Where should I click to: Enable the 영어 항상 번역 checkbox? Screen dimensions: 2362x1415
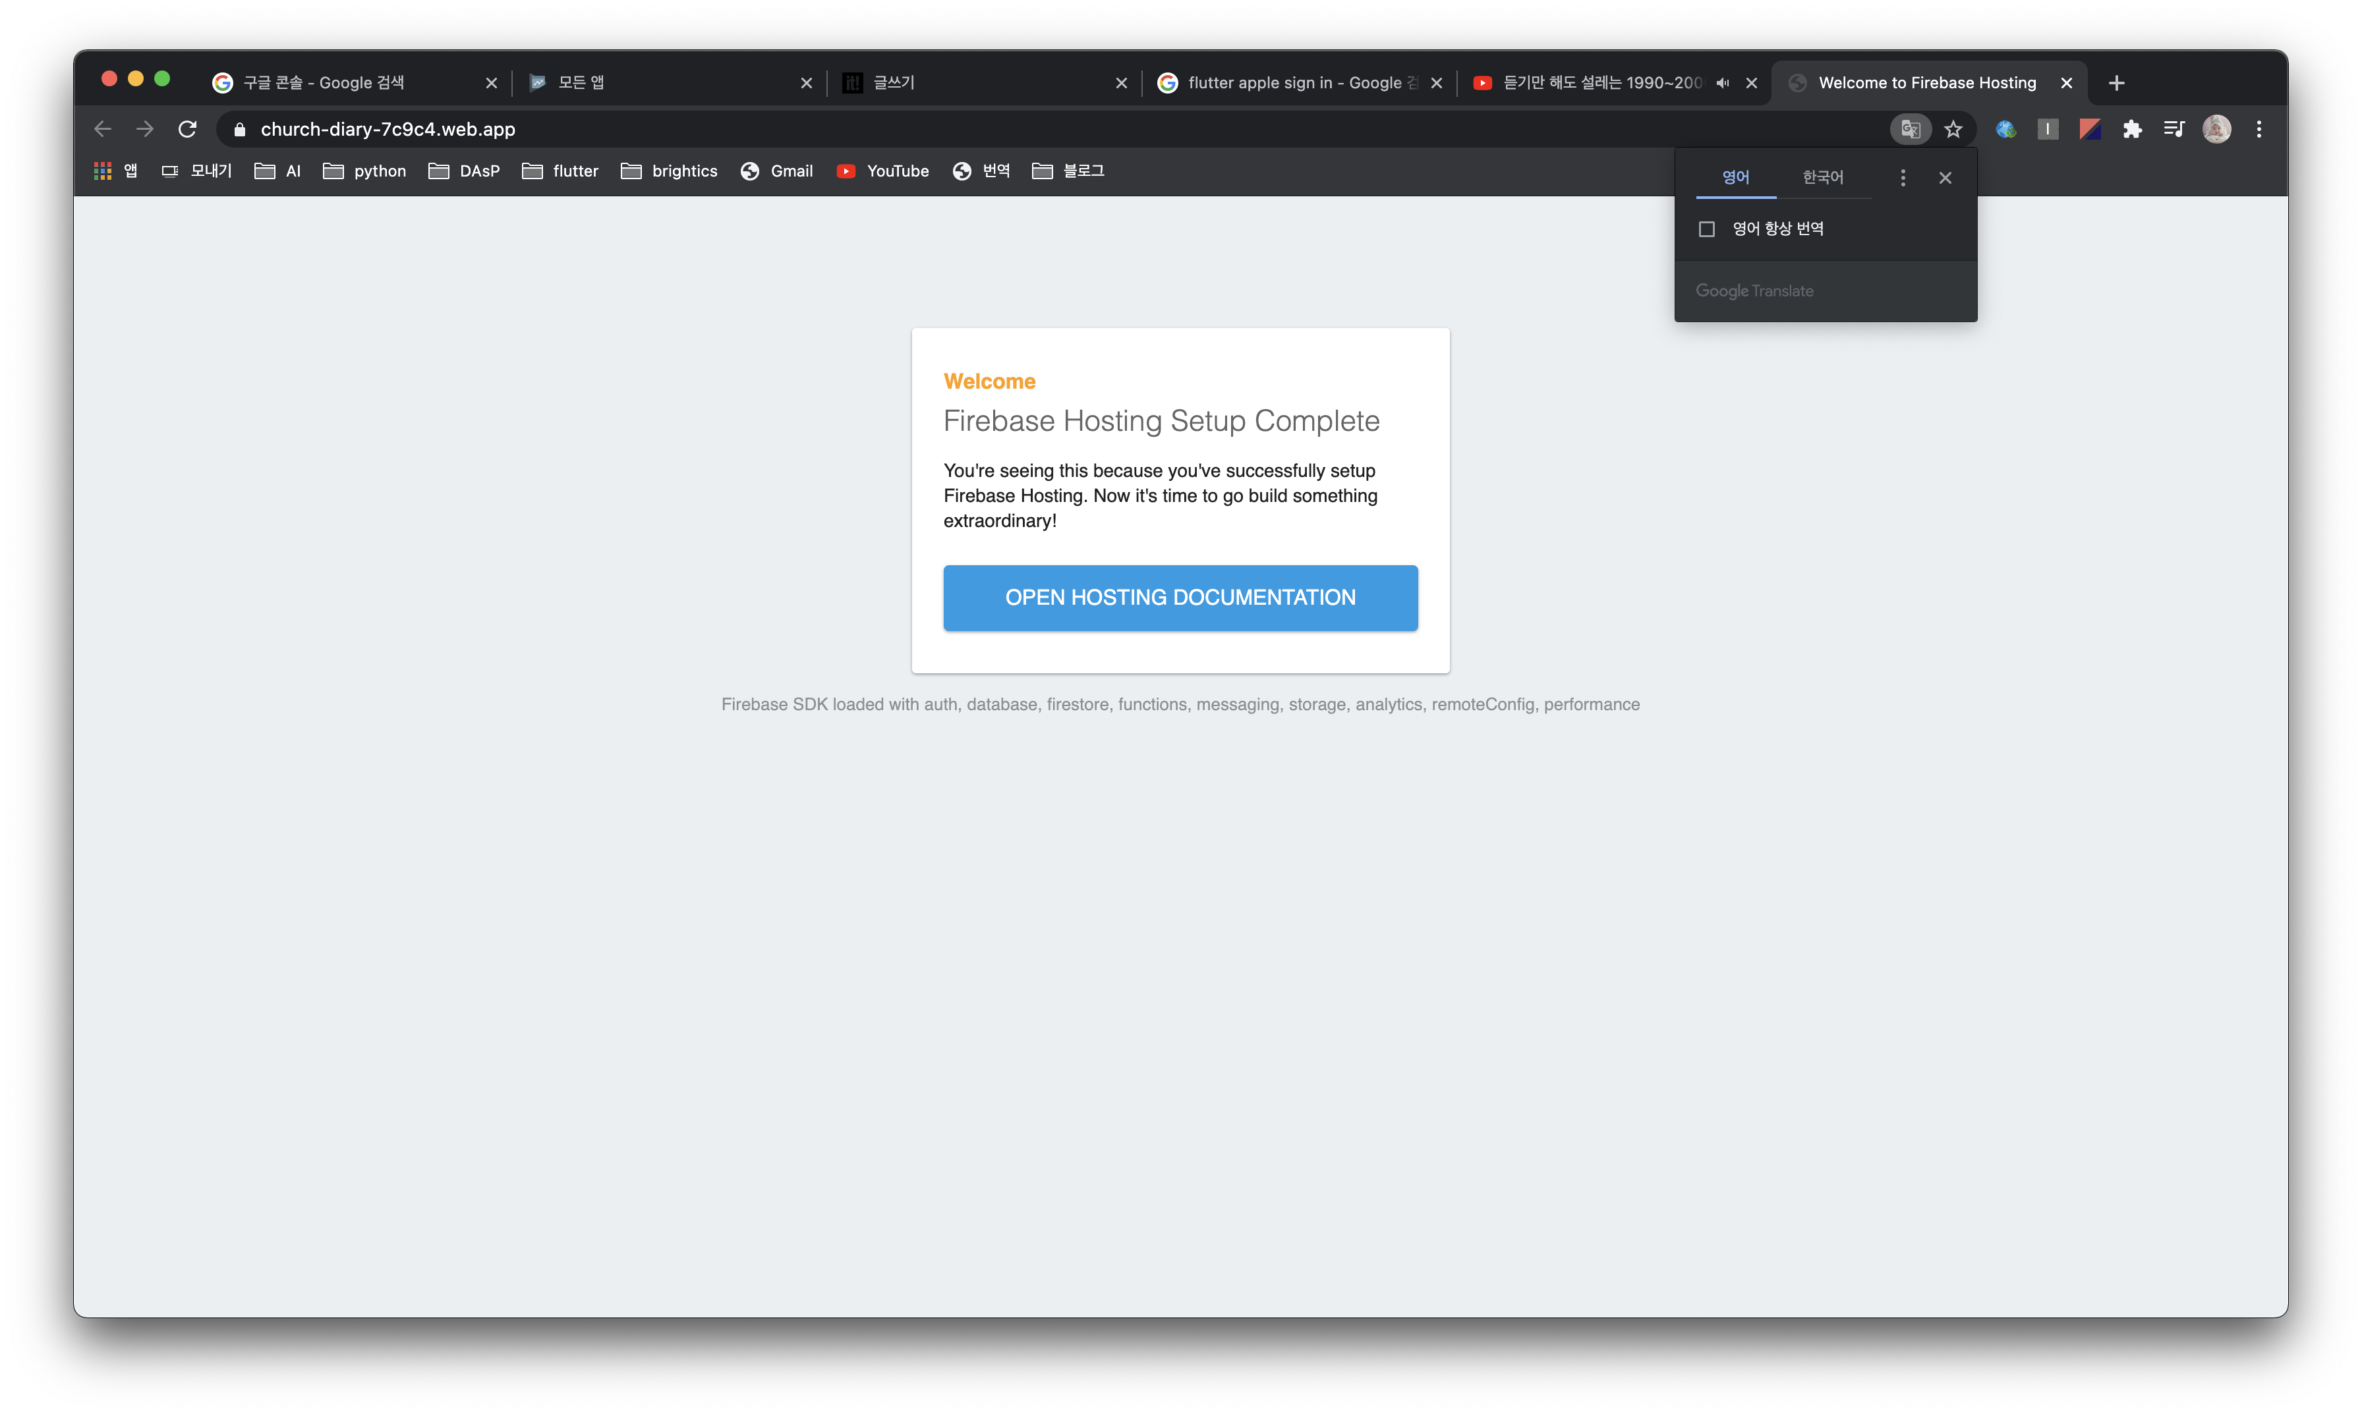pyautogui.click(x=1707, y=229)
